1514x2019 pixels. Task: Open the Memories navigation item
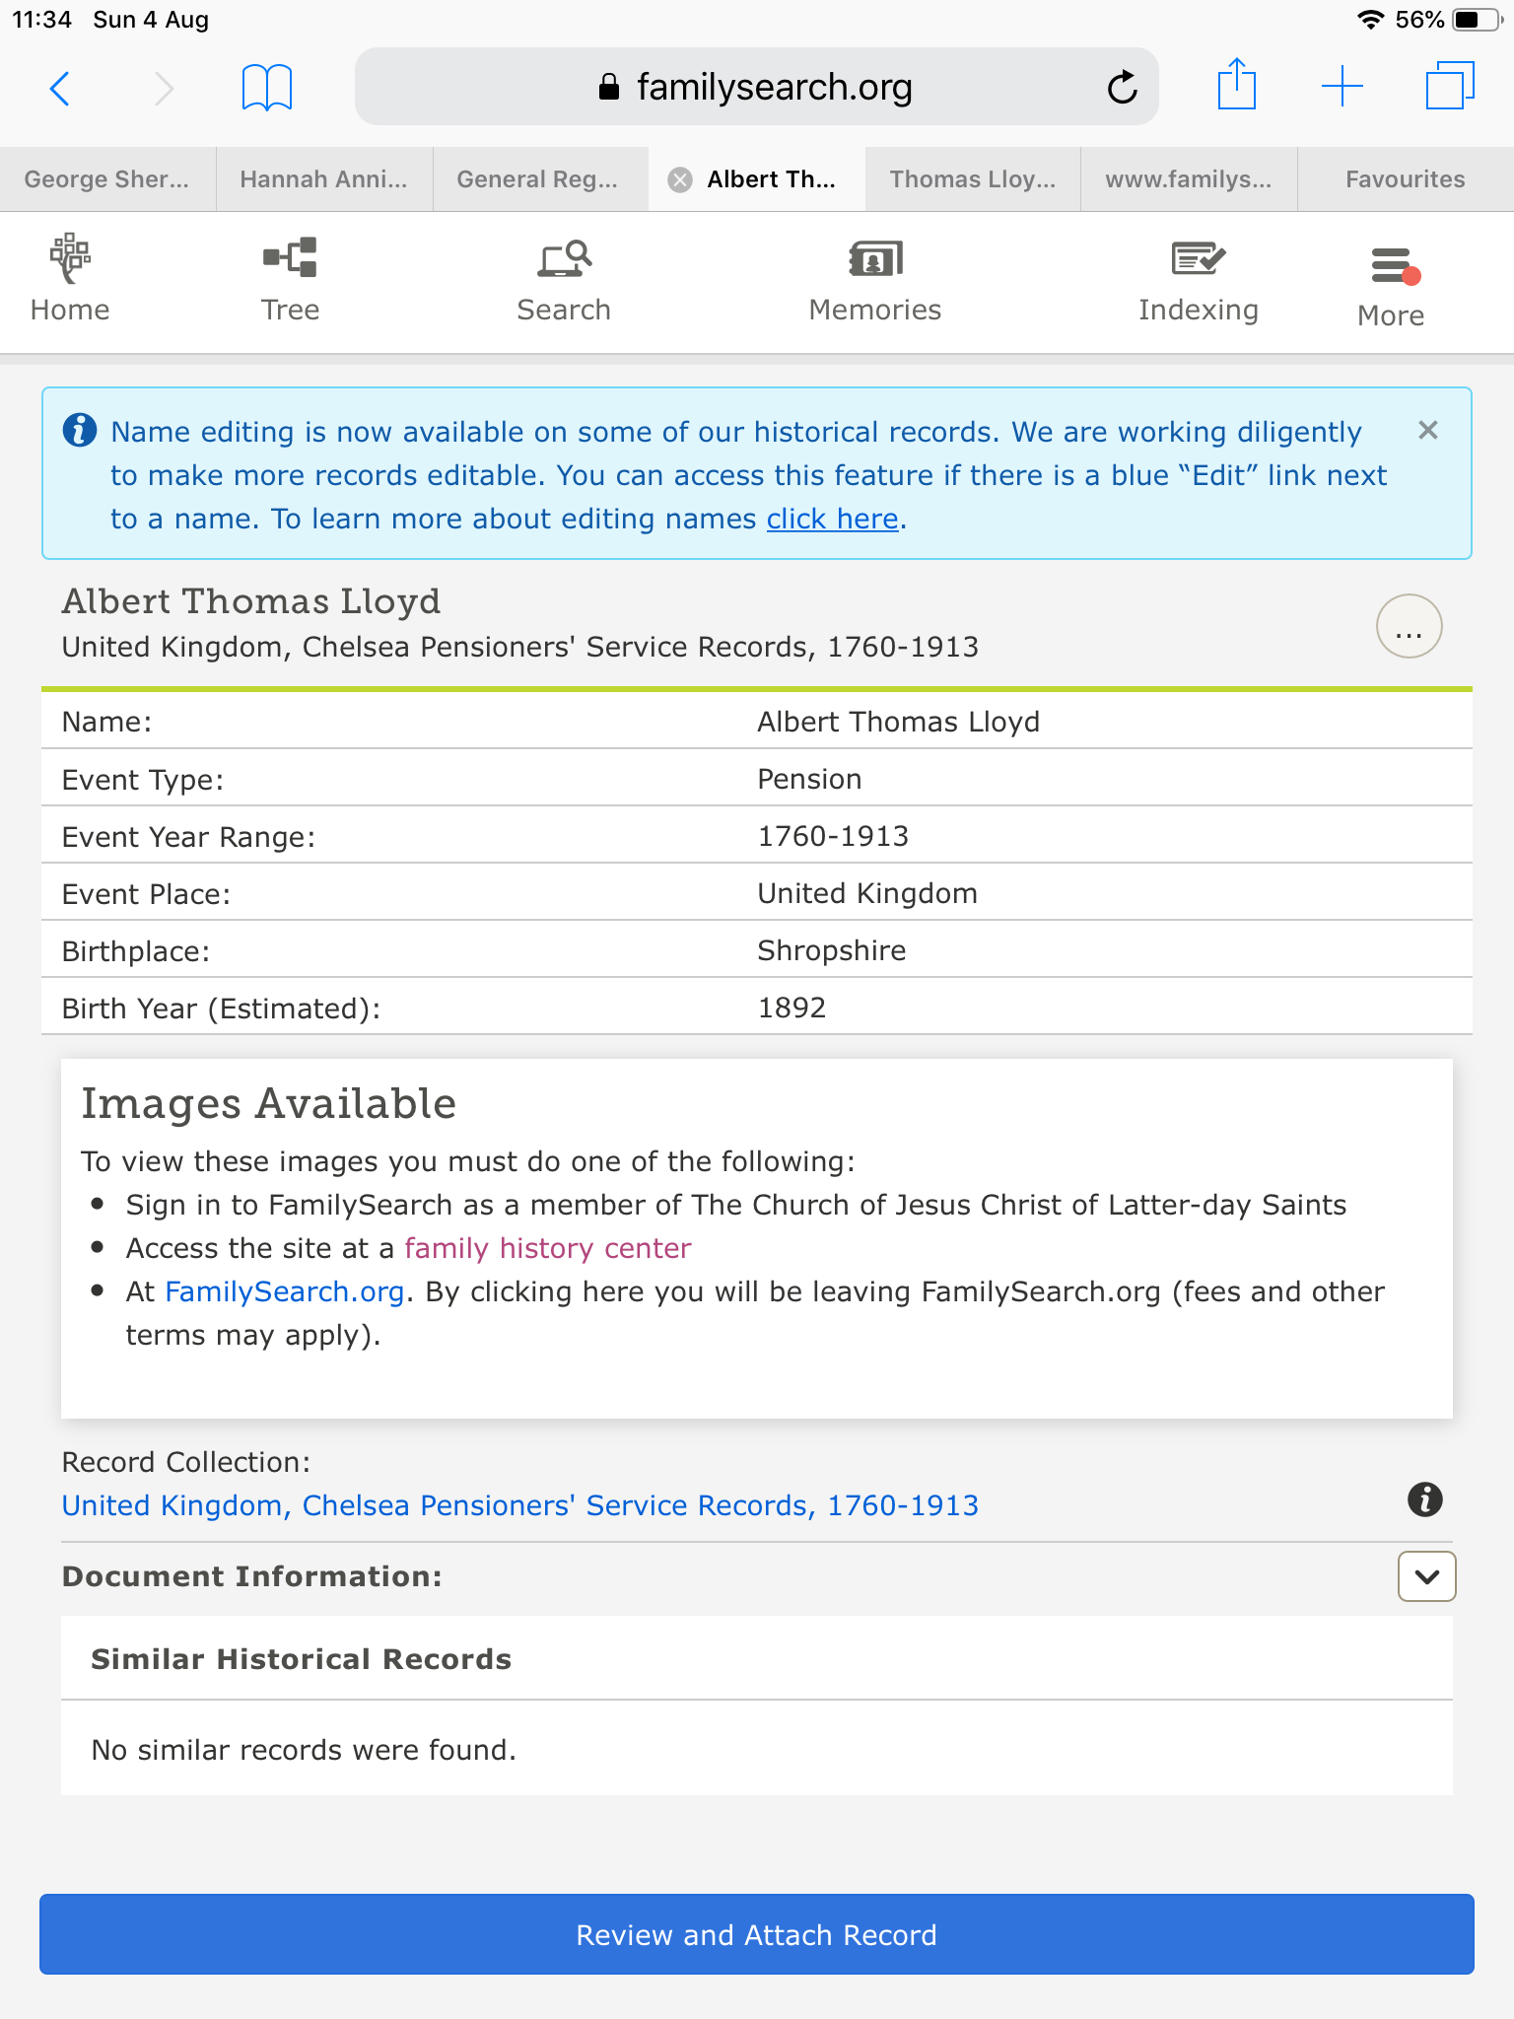pyautogui.click(x=875, y=281)
